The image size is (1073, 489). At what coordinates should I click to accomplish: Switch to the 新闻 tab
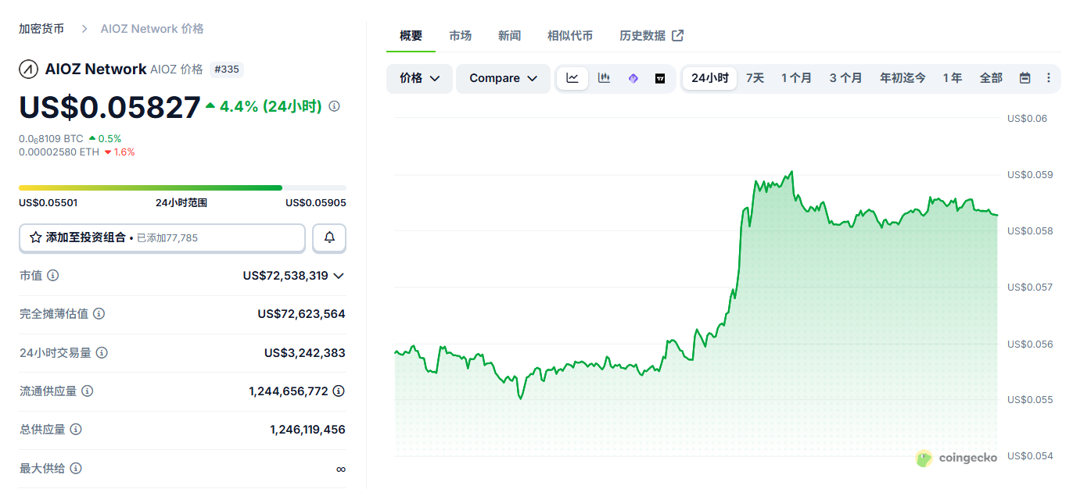[x=510, y=36]
